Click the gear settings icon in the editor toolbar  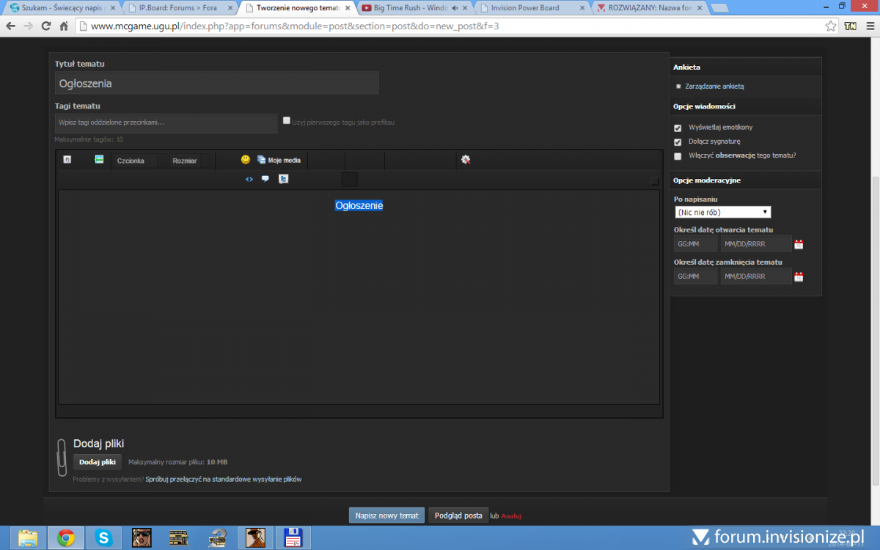pyautogui.click(x=465, y=160)
